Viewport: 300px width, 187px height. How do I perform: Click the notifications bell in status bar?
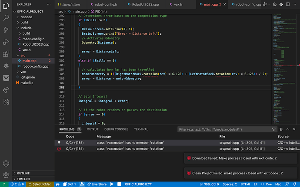click(x=295, y=184)
